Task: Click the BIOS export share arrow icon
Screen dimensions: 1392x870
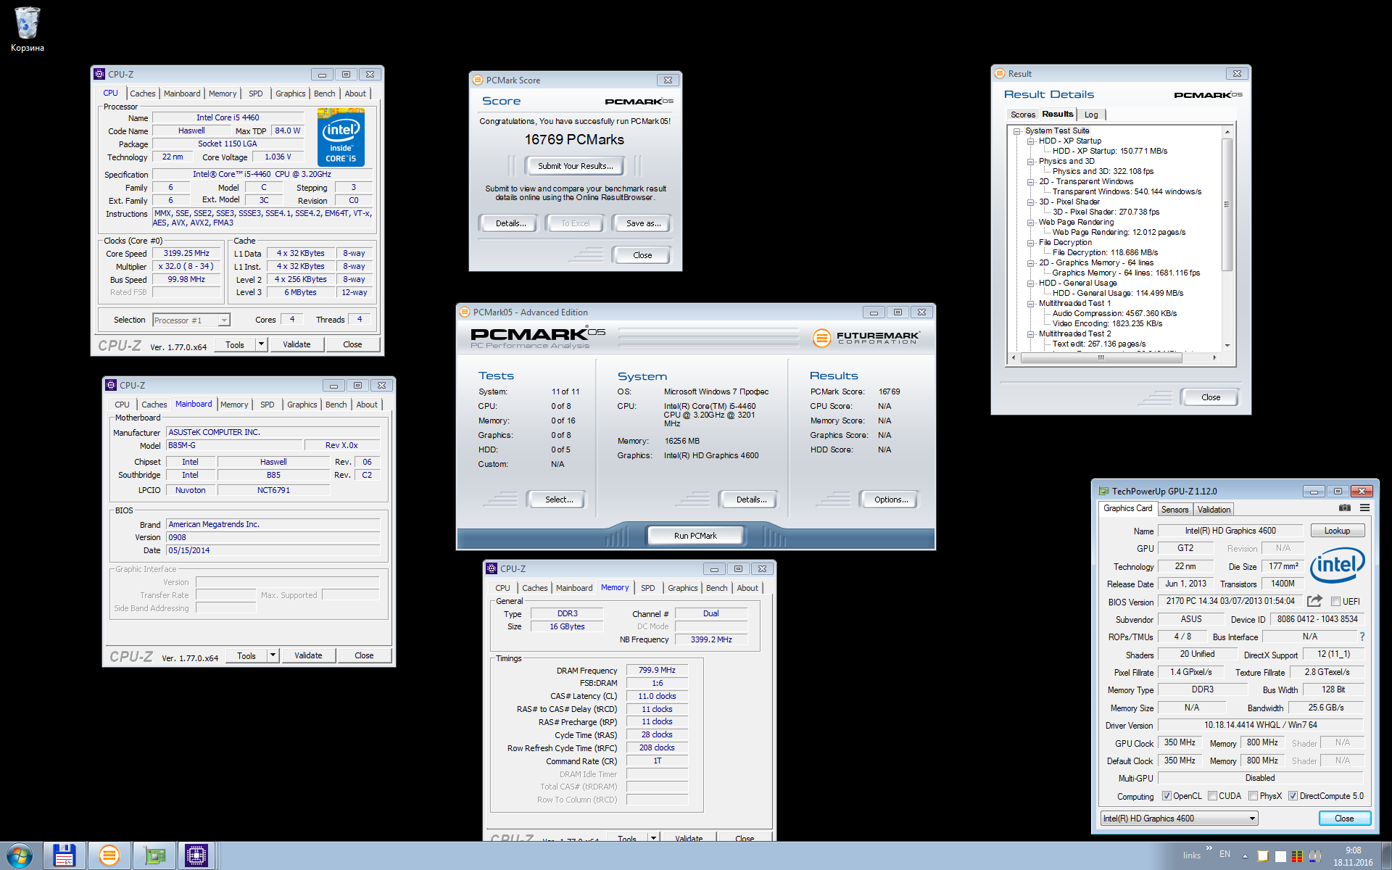Action: [x=1314, y=601]
